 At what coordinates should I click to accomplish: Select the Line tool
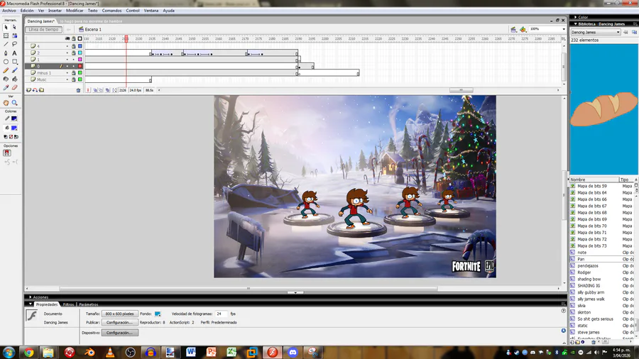(x=6, y=45)
